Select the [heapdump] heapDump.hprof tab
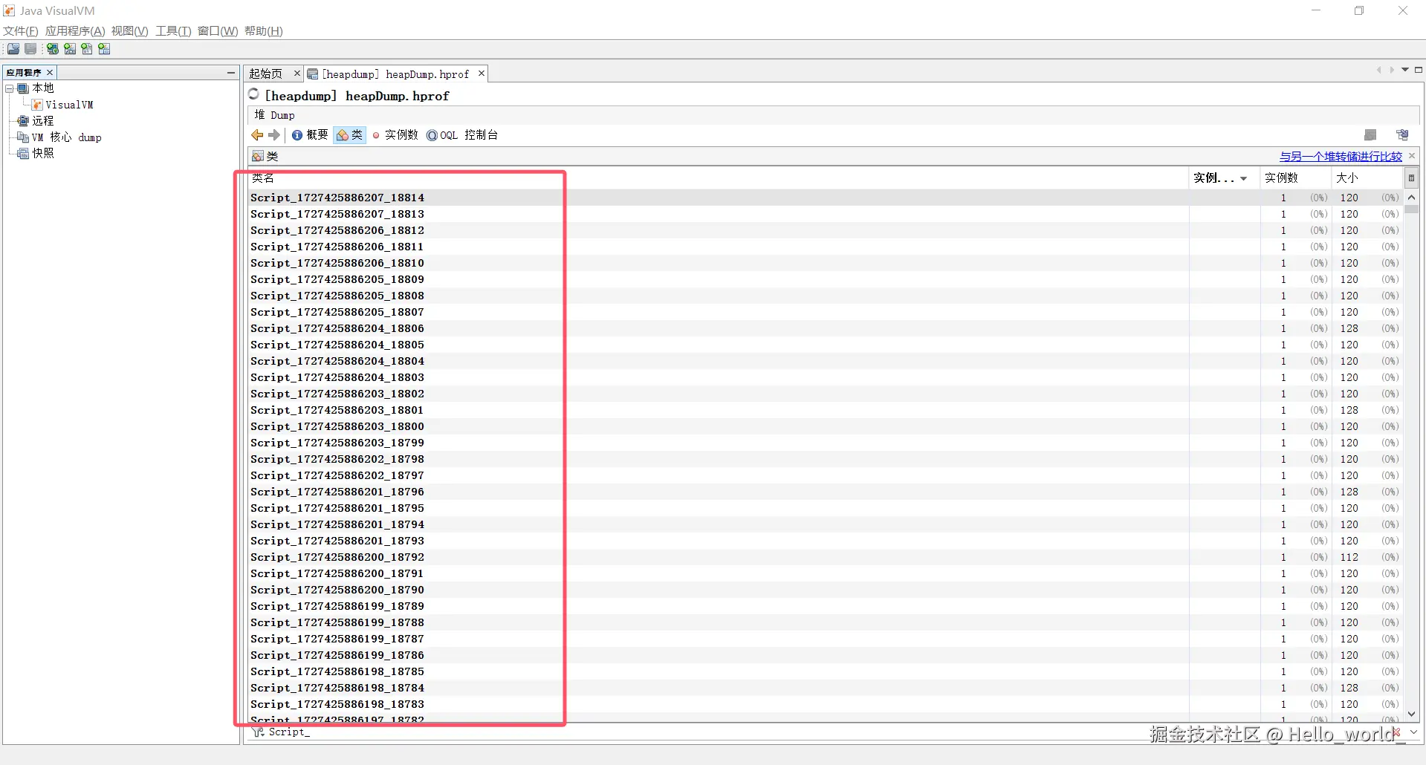Image resolution: width=1426 pixels, height=765 pixels. tap(395, 74)
